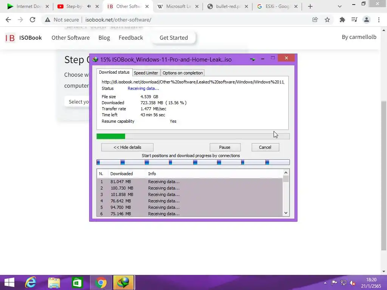The width and height of the screenshot is (387, 290).
Task: Mute the Step-by tab speaker icon
Action: (89, 6)
